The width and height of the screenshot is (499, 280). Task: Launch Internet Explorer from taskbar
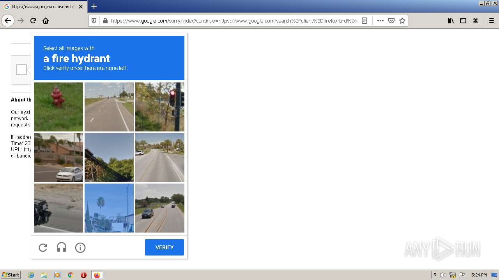click(31, 275)
